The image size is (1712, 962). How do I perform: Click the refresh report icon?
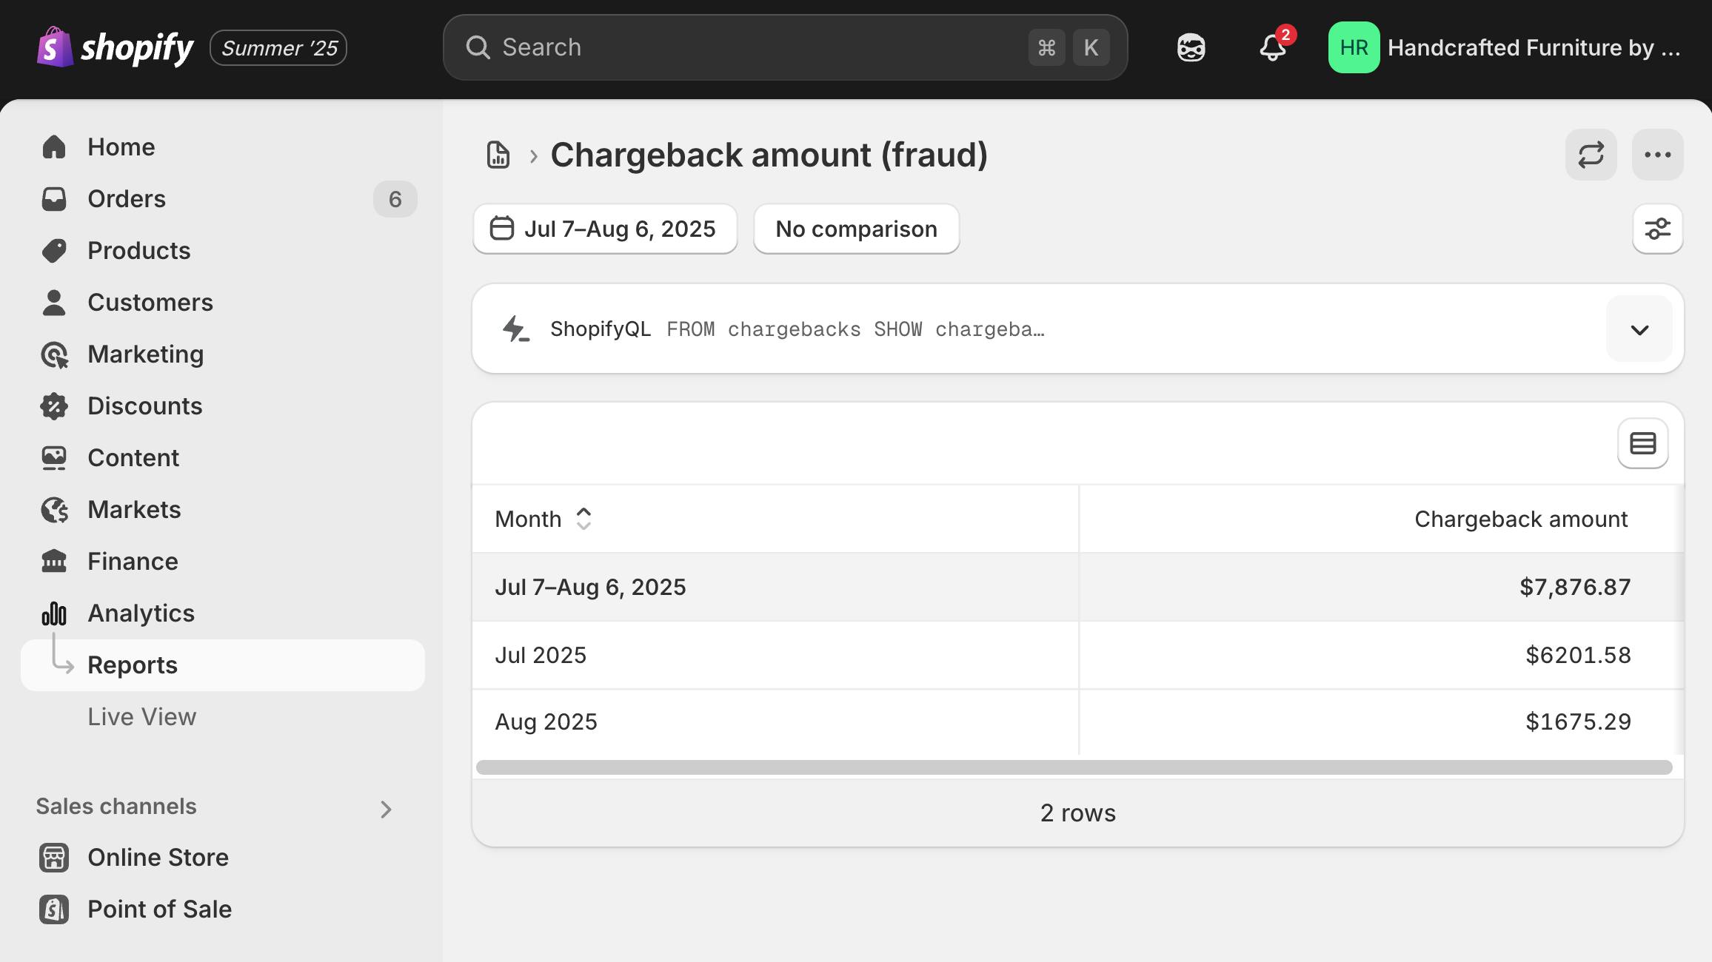(x=1591, y=155)
